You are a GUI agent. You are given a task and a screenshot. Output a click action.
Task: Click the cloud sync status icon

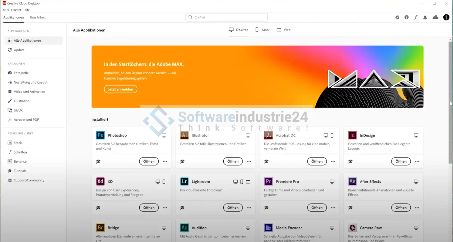(435, 17)
